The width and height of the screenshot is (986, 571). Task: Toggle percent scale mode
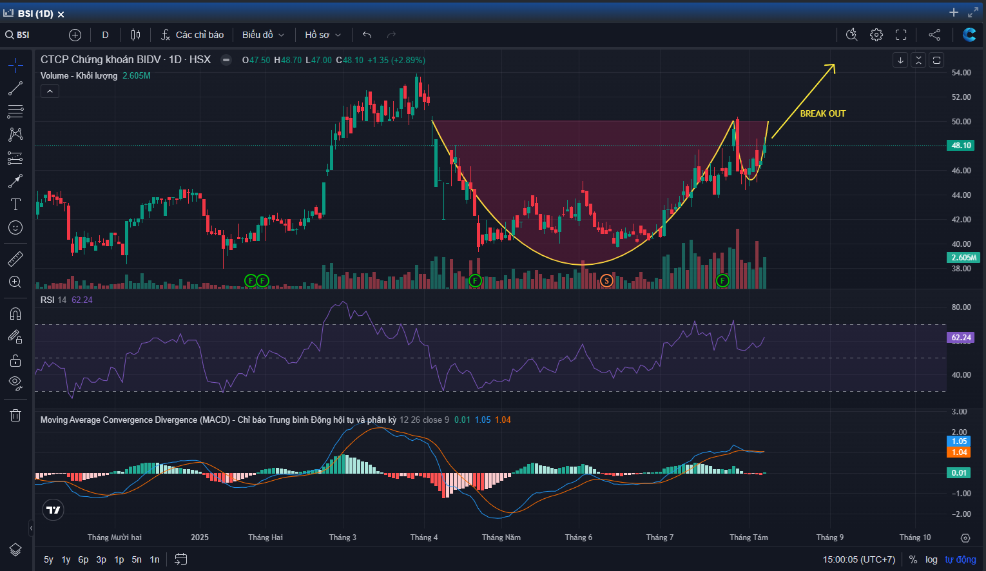(913, 559)
